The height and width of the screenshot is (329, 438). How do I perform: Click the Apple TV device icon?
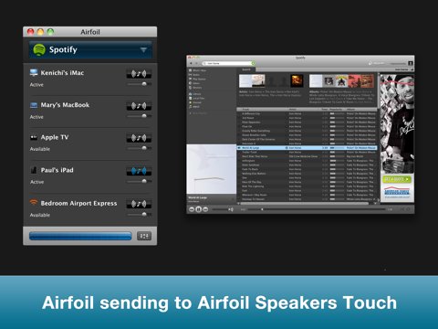point(34,137)
